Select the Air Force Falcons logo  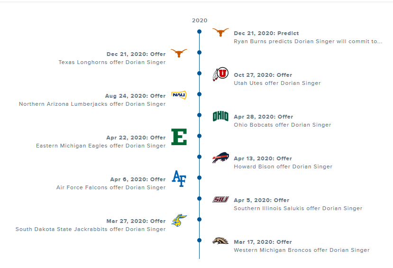(x=179, y=178)
